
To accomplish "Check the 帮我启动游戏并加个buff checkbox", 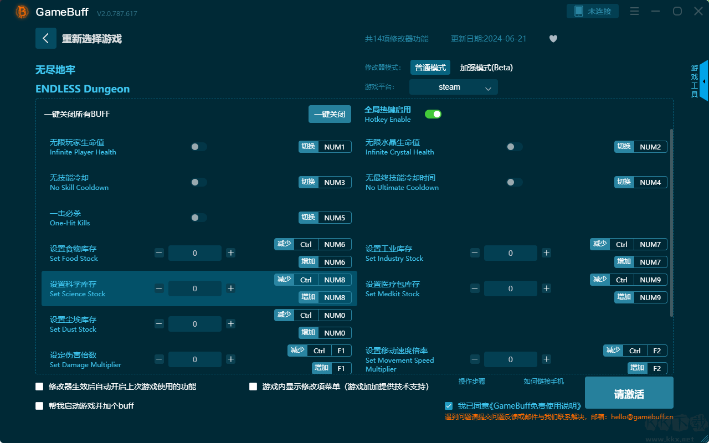I will (39, 405).
